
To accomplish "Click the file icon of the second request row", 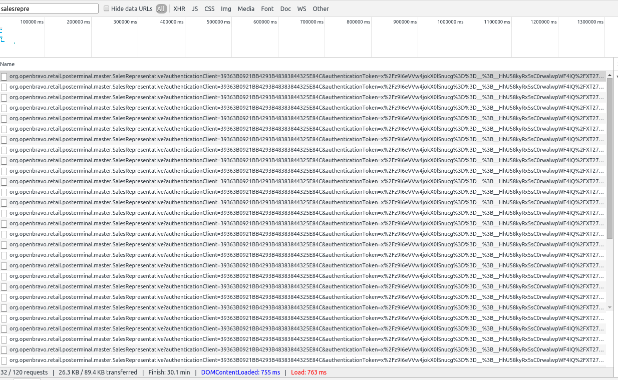I will 4,87.
